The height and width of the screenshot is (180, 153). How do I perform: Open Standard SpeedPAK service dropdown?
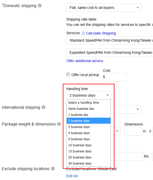coord(110,40)
